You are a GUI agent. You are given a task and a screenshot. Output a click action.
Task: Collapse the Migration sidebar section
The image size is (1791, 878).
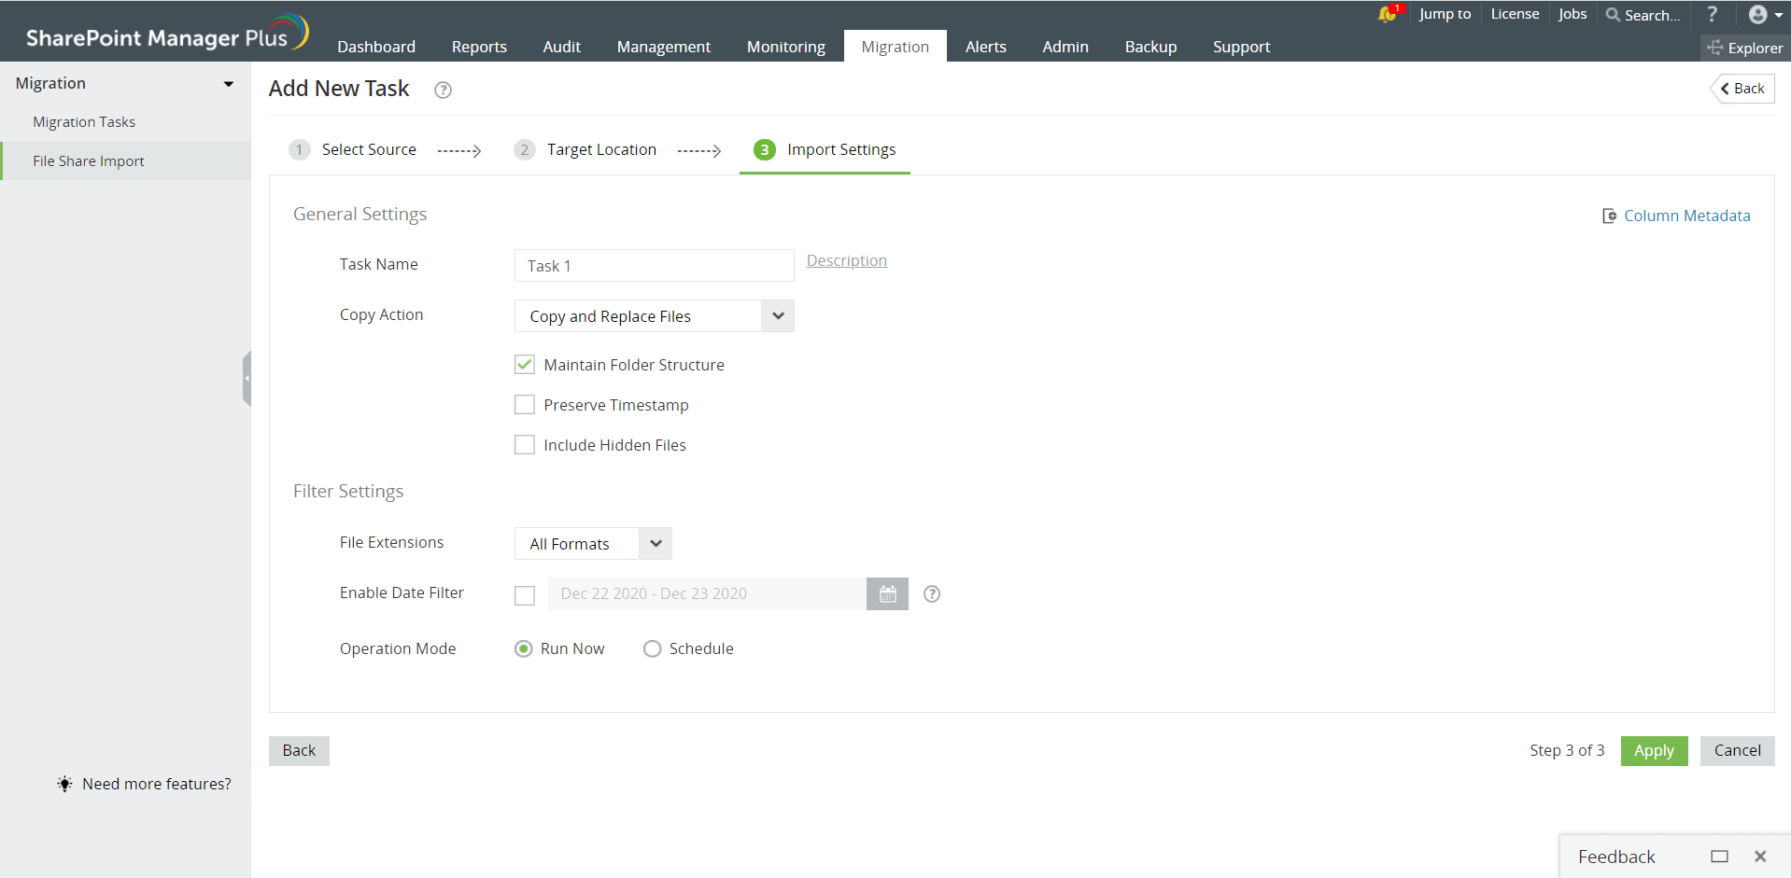pos(228,84)
